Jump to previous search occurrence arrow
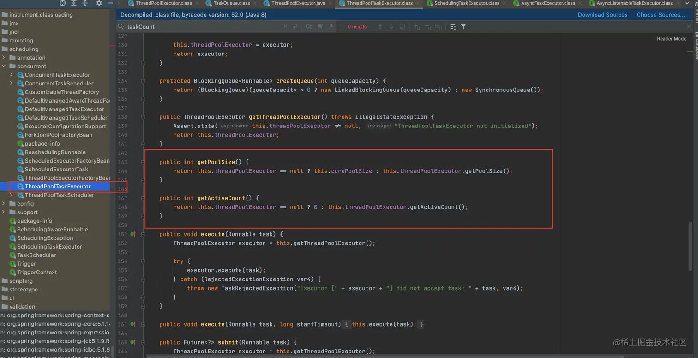The image size is (698, 358). coord(380,27)
